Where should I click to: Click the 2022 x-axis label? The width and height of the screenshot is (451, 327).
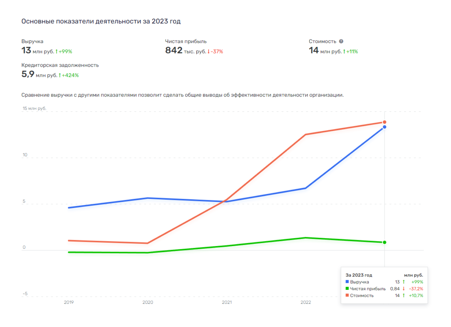click(306, 302)
